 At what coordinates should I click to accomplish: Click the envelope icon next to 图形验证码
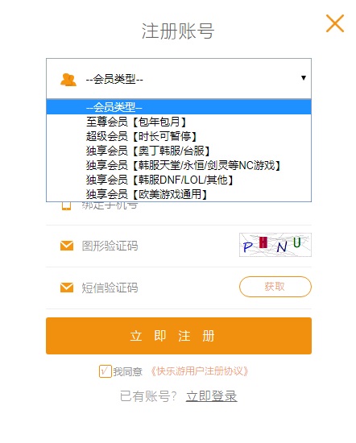coord(67,246)
